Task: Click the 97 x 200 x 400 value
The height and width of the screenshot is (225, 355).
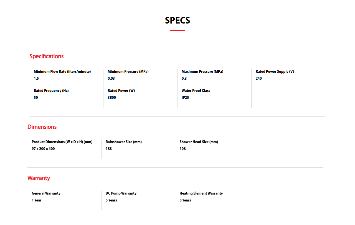Action: [x=43, y=149]
